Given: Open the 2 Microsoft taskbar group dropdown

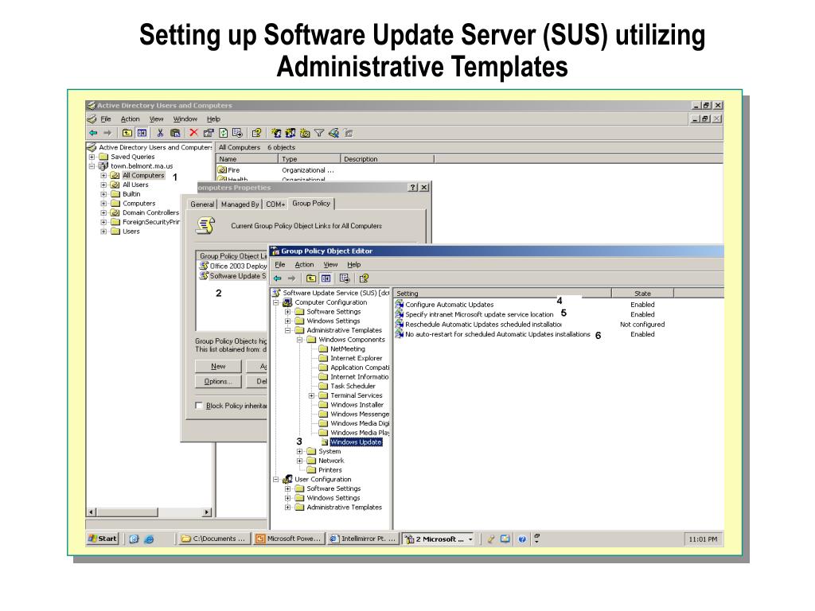Looking at the screenshot, I should coord(470,539).
